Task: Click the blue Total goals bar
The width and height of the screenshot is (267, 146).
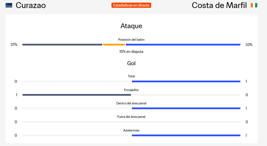Action: coord(186,81)
